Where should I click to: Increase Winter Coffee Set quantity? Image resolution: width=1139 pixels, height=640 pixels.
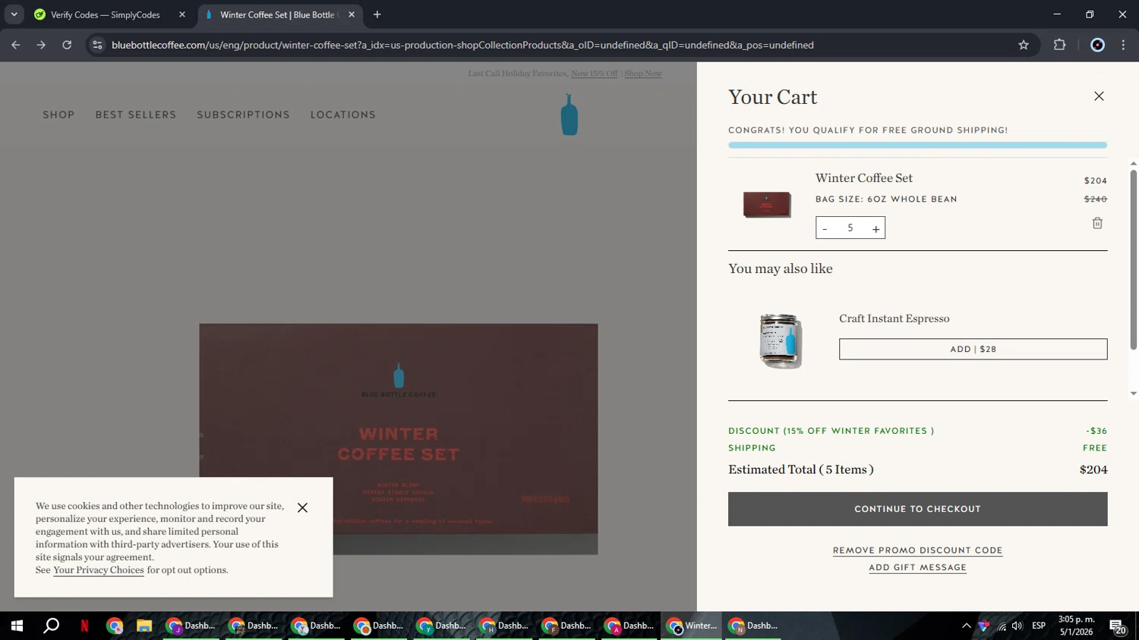pyautogui.click(x=876, y=228)
